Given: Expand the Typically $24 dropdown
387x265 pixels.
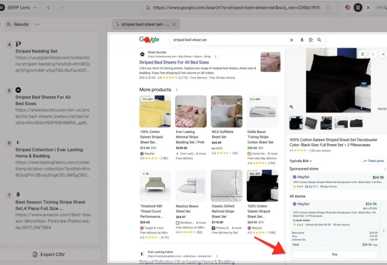Looking at the screenshot, I should (x=300, y=161).
